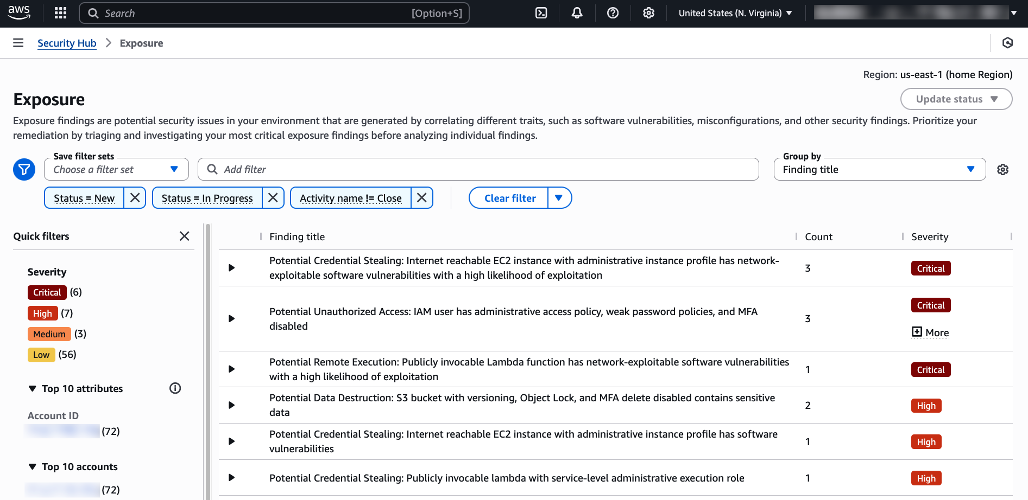Close the Quick filters panel
This screenshot has height=500, width=1028.
[185, 236]
